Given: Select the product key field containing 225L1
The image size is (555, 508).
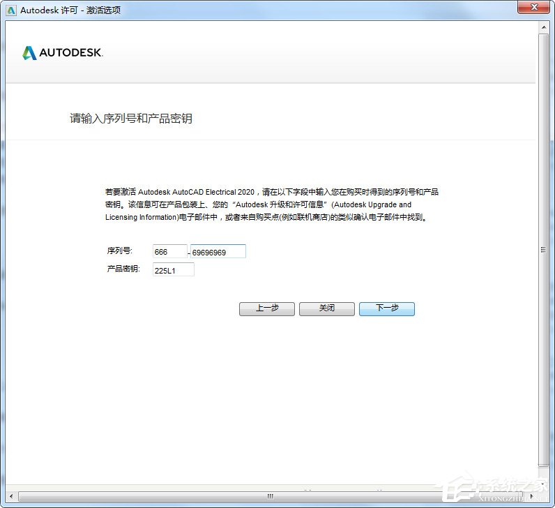Looking at the screenshot, I should (x=173, y=269).
